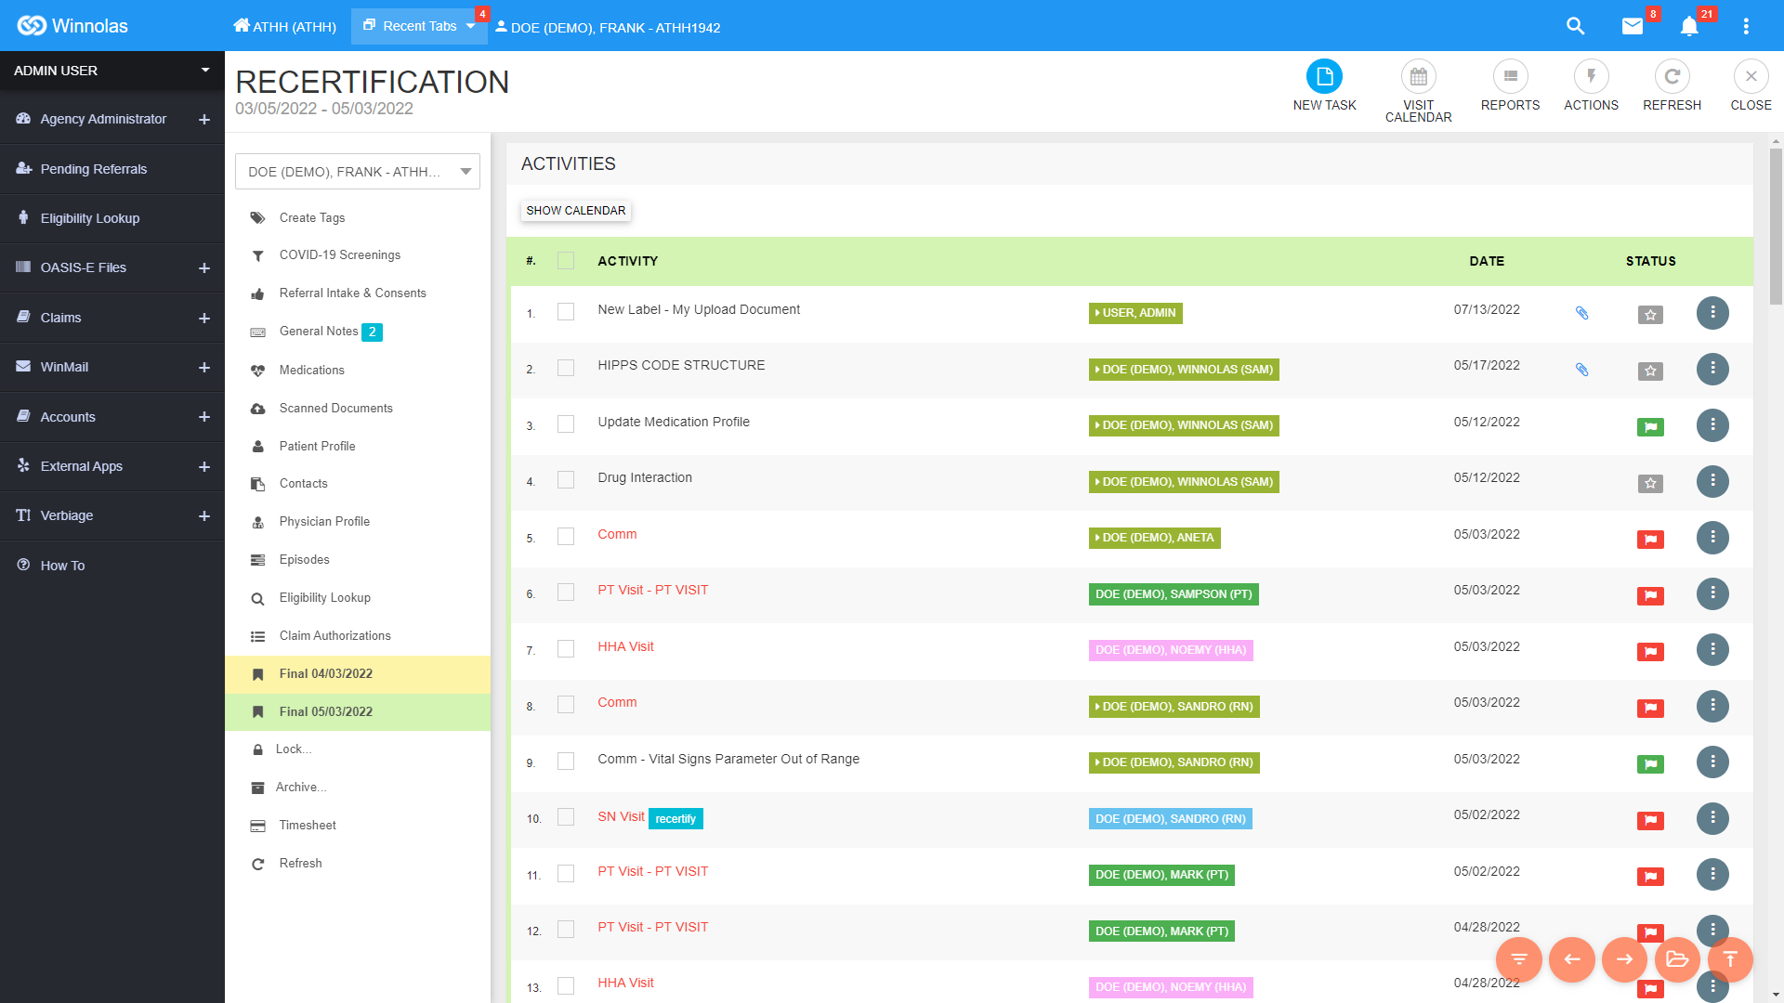
Task: Expand the Accounts section
Action: click(x=204, y=418)
